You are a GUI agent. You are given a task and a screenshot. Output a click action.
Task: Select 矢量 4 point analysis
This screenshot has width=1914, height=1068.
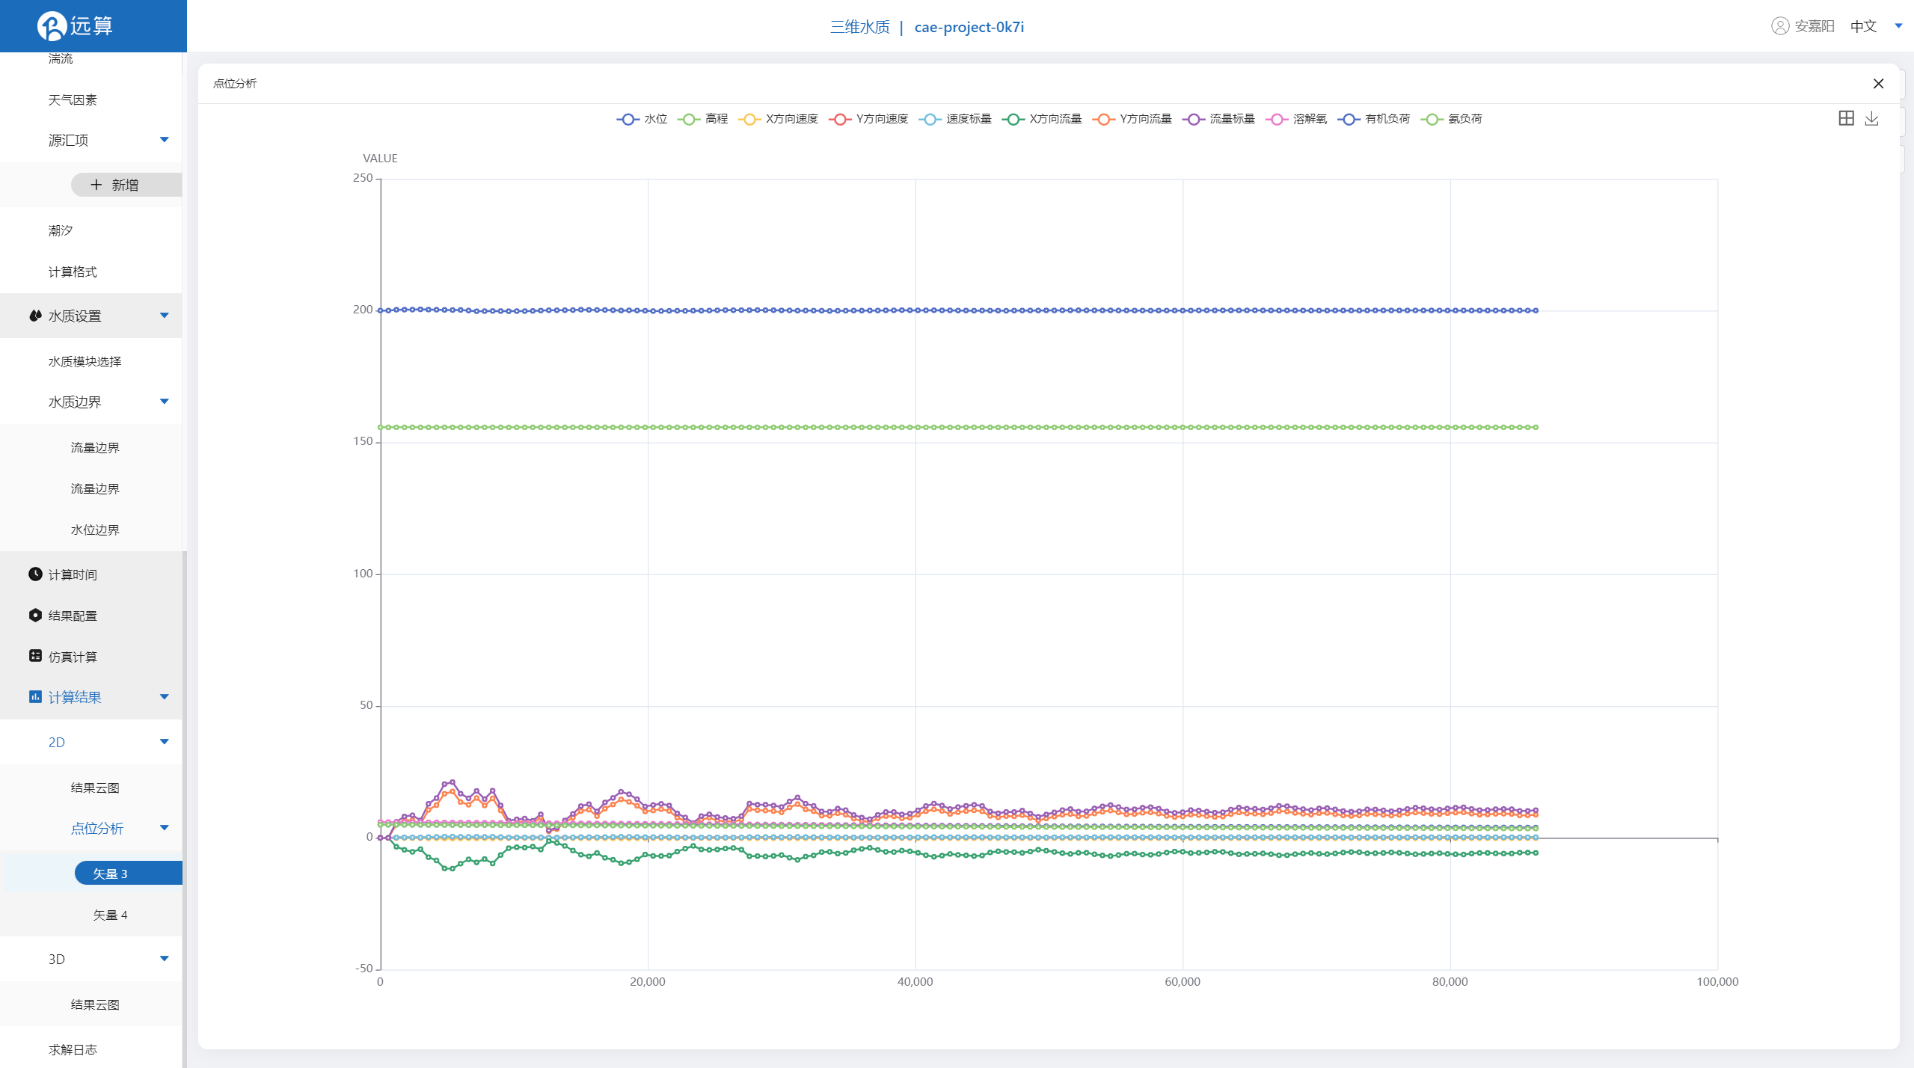[x=110, y=915]
